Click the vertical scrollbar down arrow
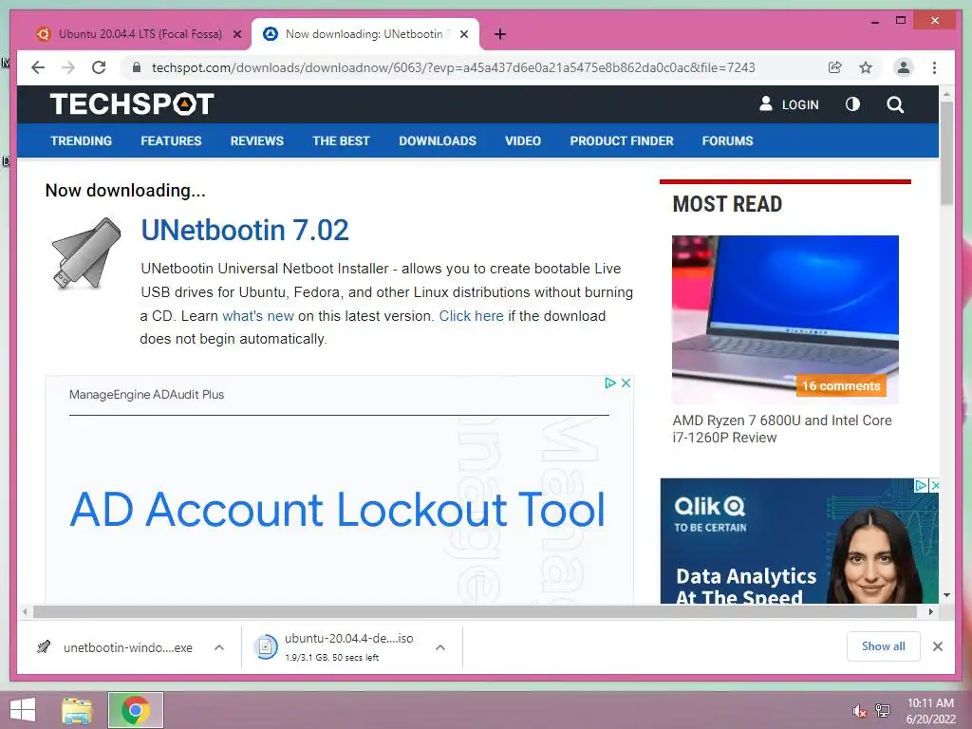Screen dimensions: 972x729 946,595
